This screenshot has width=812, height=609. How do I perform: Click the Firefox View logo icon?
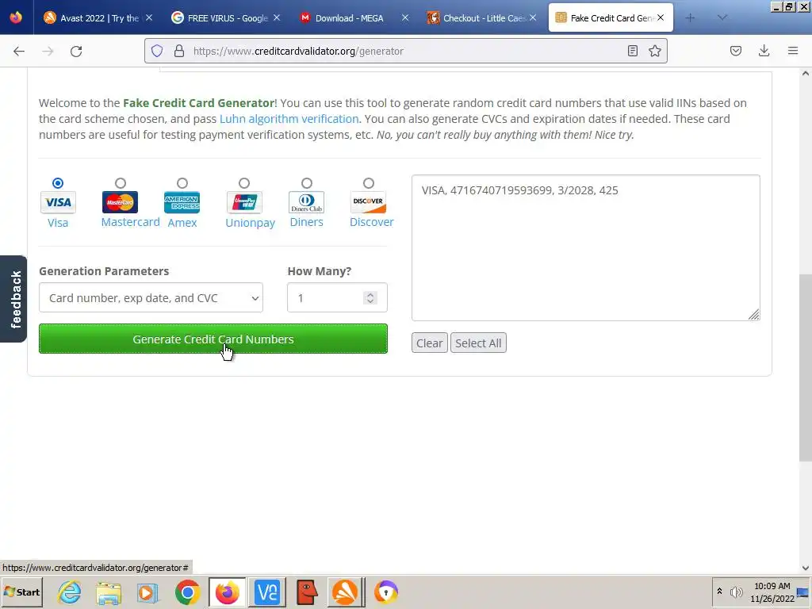16,17
